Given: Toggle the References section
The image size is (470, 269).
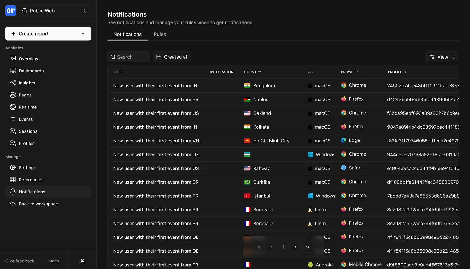Looking at the screenshot, I should tap(30, 180).
